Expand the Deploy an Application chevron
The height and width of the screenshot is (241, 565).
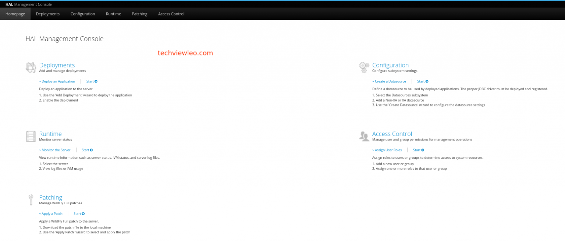pos(40,81)
